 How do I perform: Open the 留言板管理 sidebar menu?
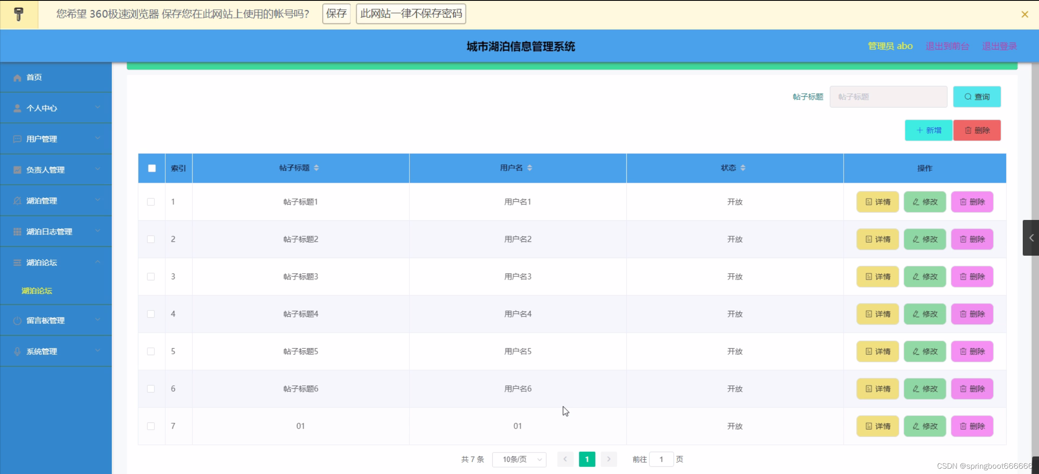(56, 321)
